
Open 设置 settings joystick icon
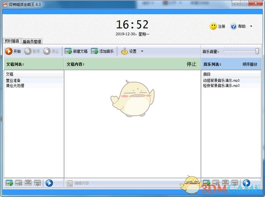pos(125,51)
